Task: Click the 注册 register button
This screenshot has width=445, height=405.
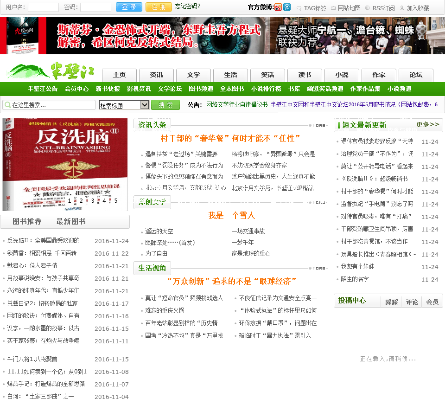Action: click(159, 7)
